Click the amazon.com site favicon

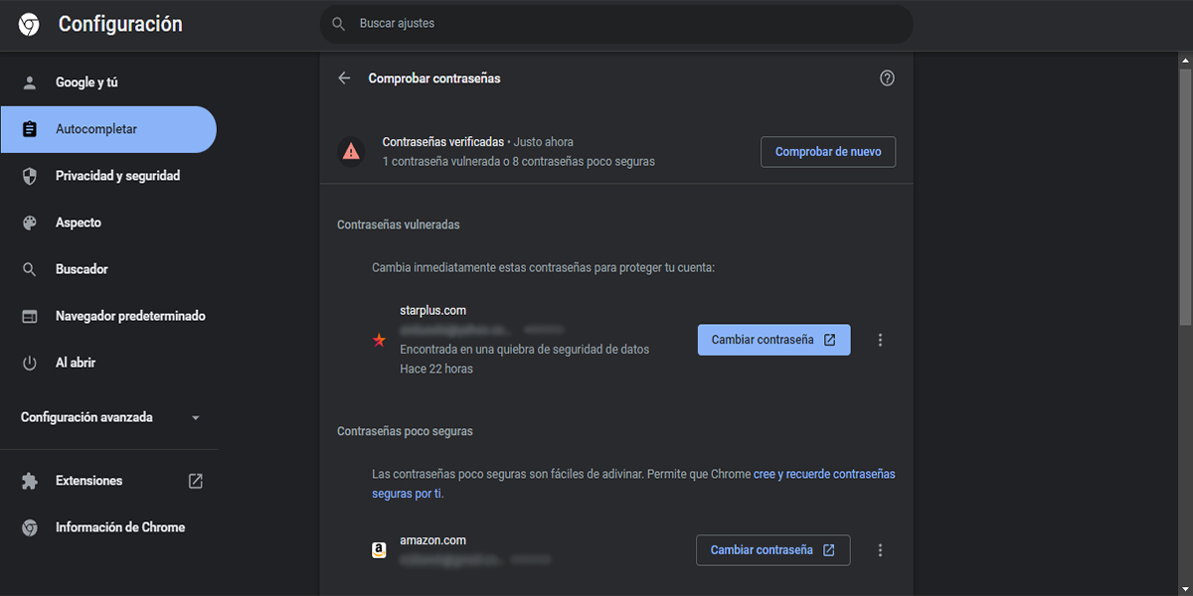coord(379,550)
